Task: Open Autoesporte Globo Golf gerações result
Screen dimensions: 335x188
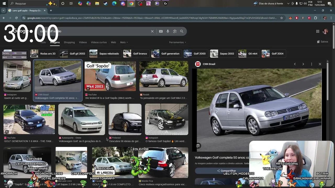Action: coord(82,119)
